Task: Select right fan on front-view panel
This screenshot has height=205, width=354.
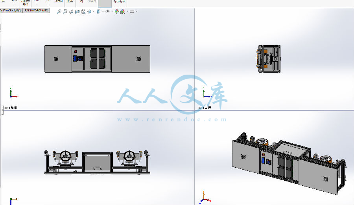Action: (139, 59)
